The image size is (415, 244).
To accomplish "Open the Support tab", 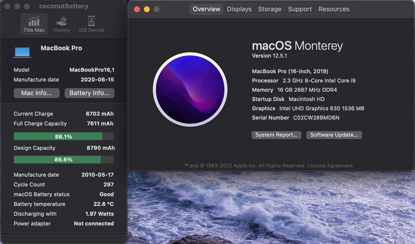I will 300,9.
